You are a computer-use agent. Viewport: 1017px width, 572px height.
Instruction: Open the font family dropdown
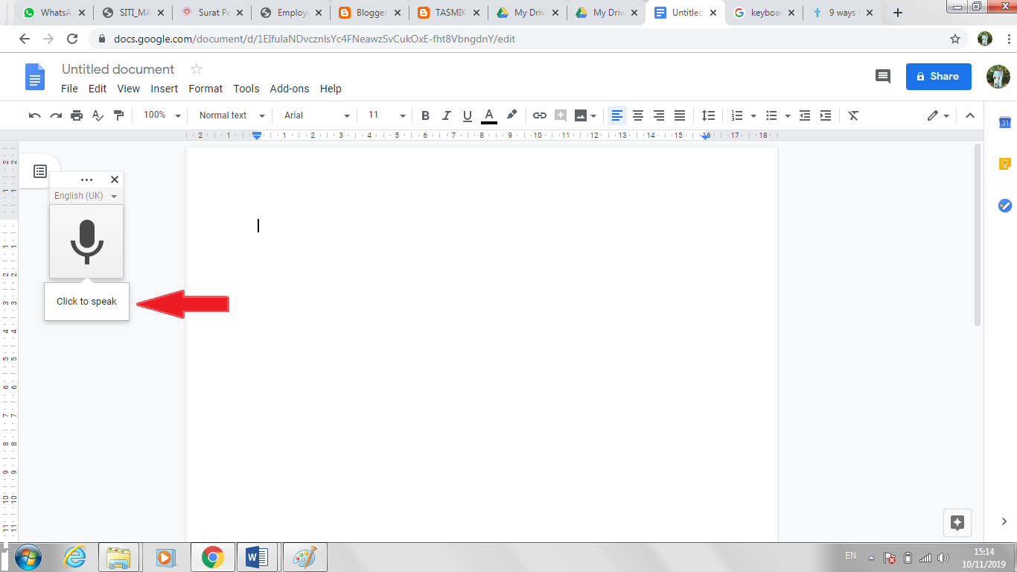tap(314, 115)
